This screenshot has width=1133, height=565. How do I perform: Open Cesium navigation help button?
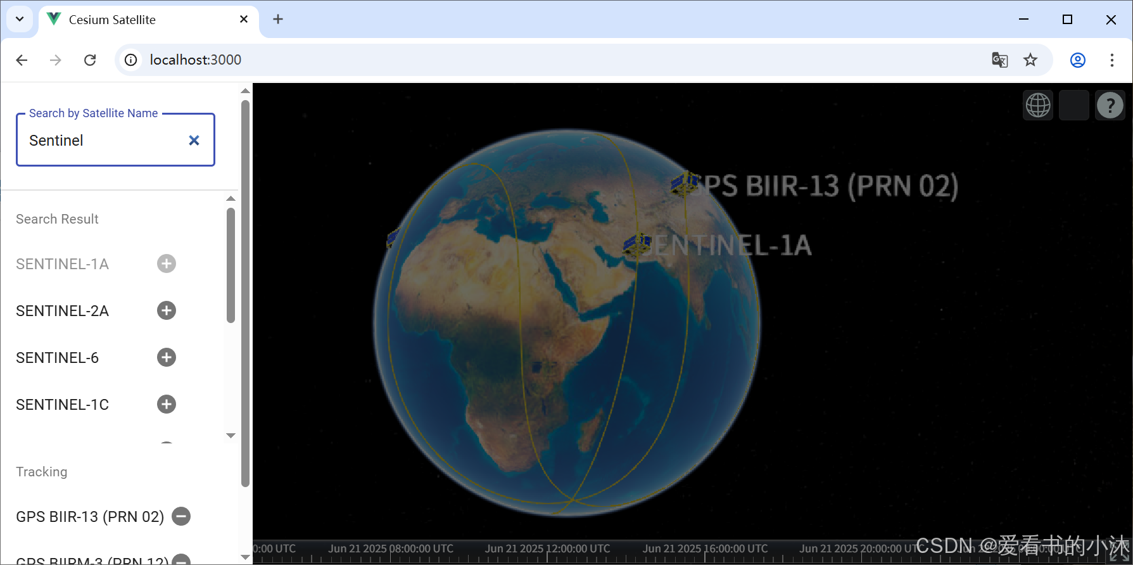[x=1110, y=105]
